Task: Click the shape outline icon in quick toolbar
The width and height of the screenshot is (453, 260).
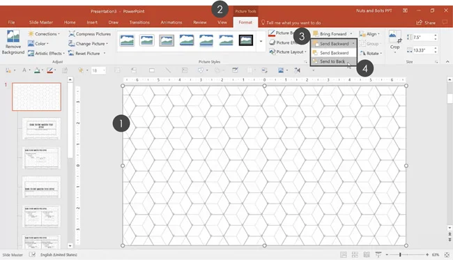Action: (x=49, y=70)
